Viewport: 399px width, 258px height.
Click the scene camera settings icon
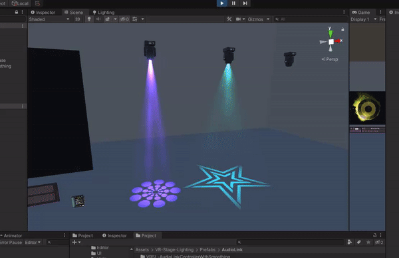coord(238,19)
